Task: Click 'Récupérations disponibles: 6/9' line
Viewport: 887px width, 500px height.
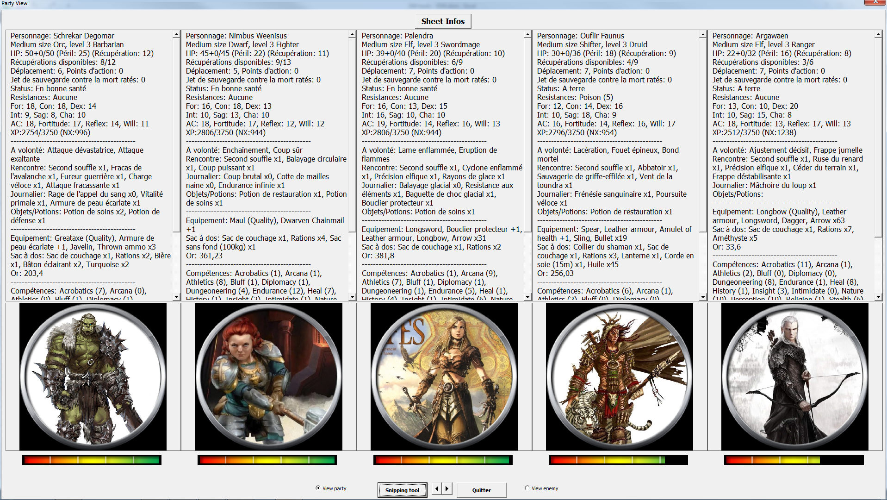Action: pyautogui.click(x=412, y=62)
